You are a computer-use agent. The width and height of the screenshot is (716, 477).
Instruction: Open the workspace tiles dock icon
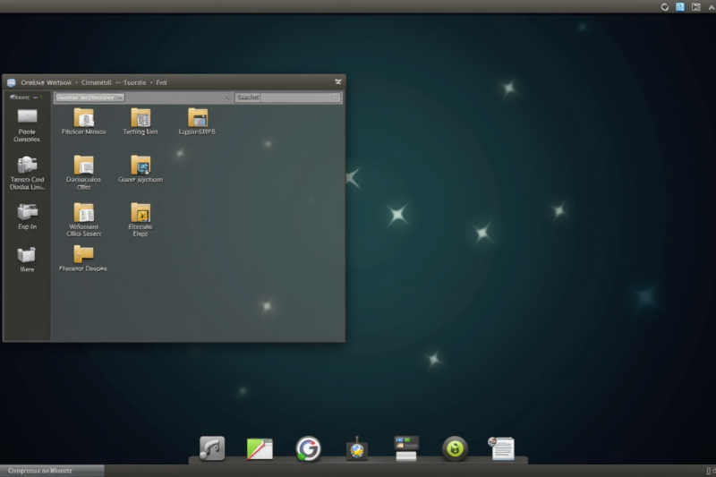[x=406, y=448]
